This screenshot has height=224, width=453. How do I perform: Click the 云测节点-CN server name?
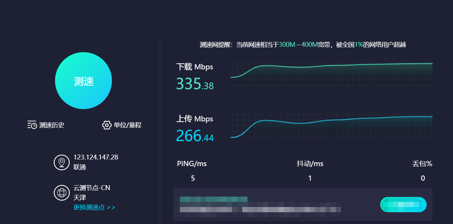click(92, 188)
